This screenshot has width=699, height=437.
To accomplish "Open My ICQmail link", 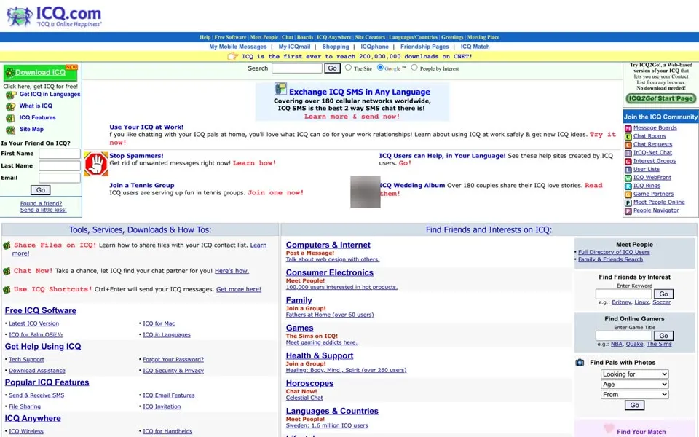I will tap(294, 47).
